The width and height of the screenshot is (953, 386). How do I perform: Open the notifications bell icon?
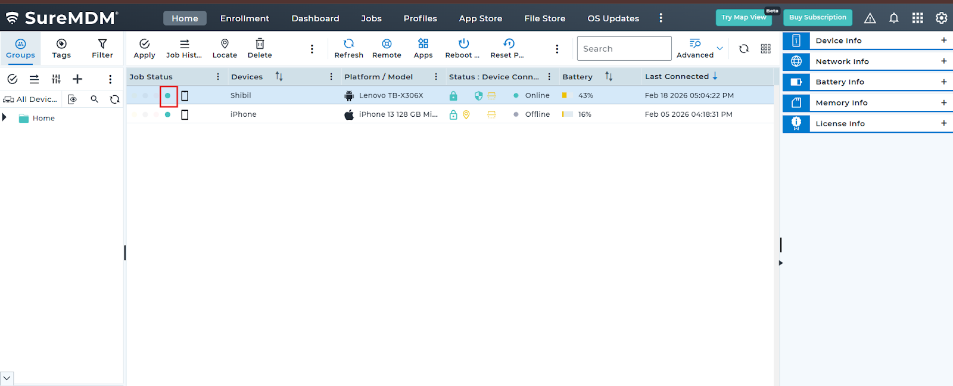(893, 18)
